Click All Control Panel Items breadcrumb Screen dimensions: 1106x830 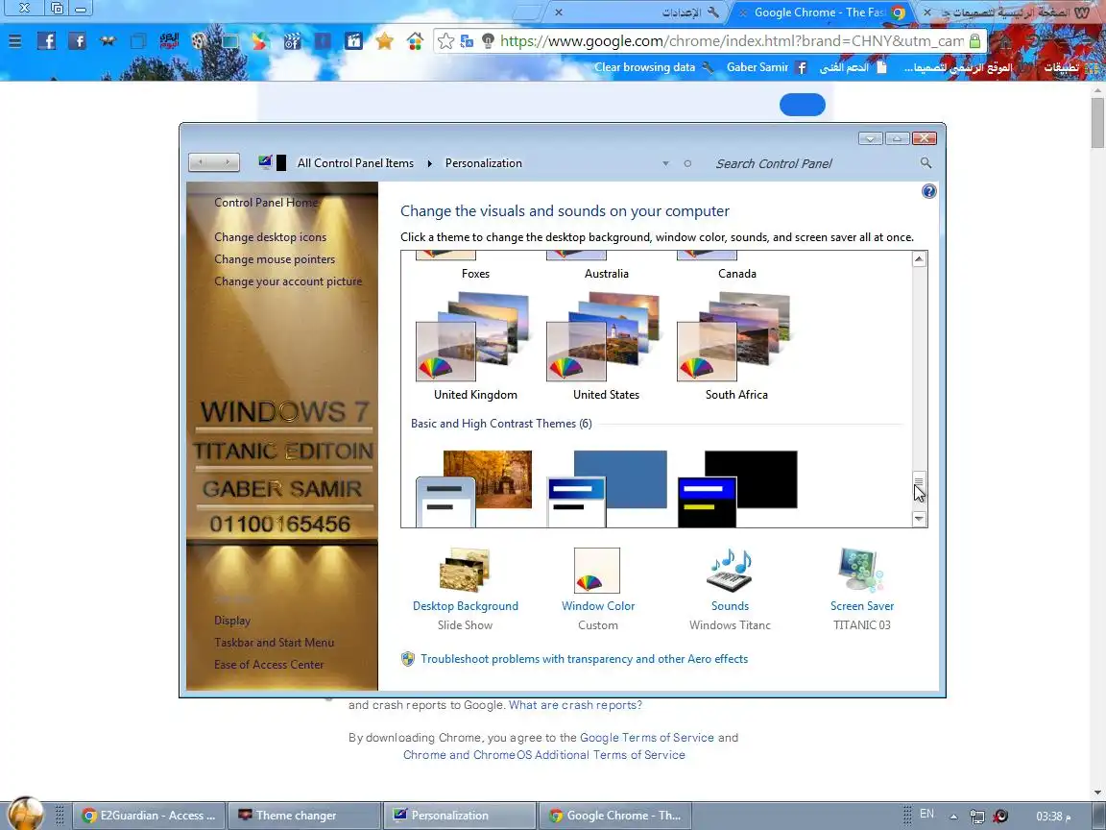[355, 163]
